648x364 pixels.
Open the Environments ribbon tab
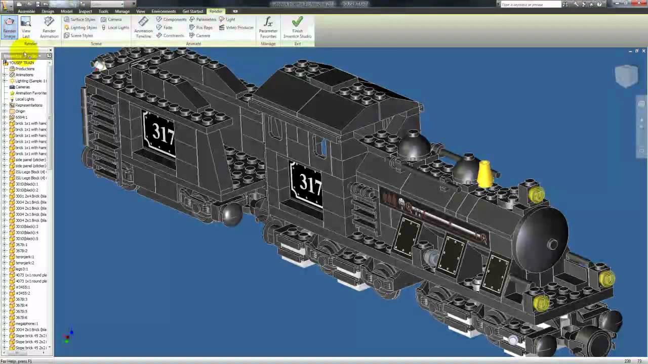pos(164,11)
